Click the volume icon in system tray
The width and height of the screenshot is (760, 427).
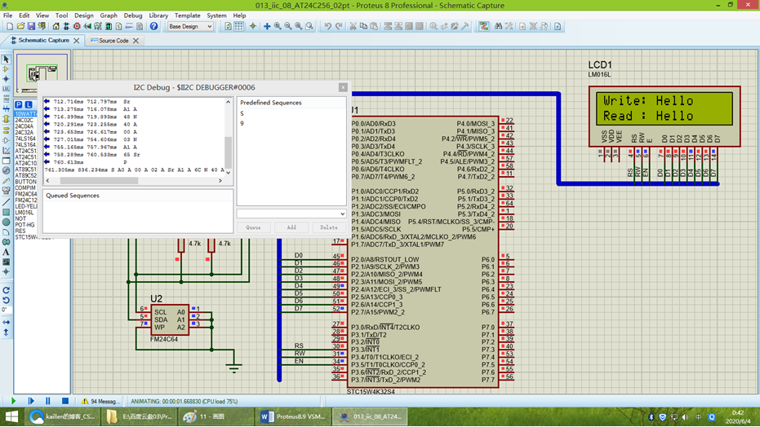(685, 417)
